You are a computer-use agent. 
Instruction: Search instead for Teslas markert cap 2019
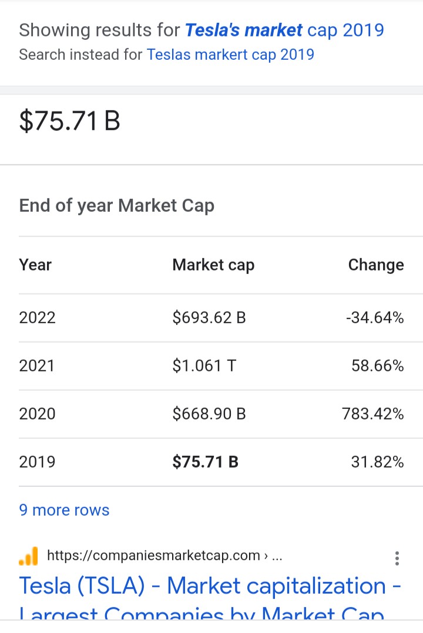(x=230, y=55)
